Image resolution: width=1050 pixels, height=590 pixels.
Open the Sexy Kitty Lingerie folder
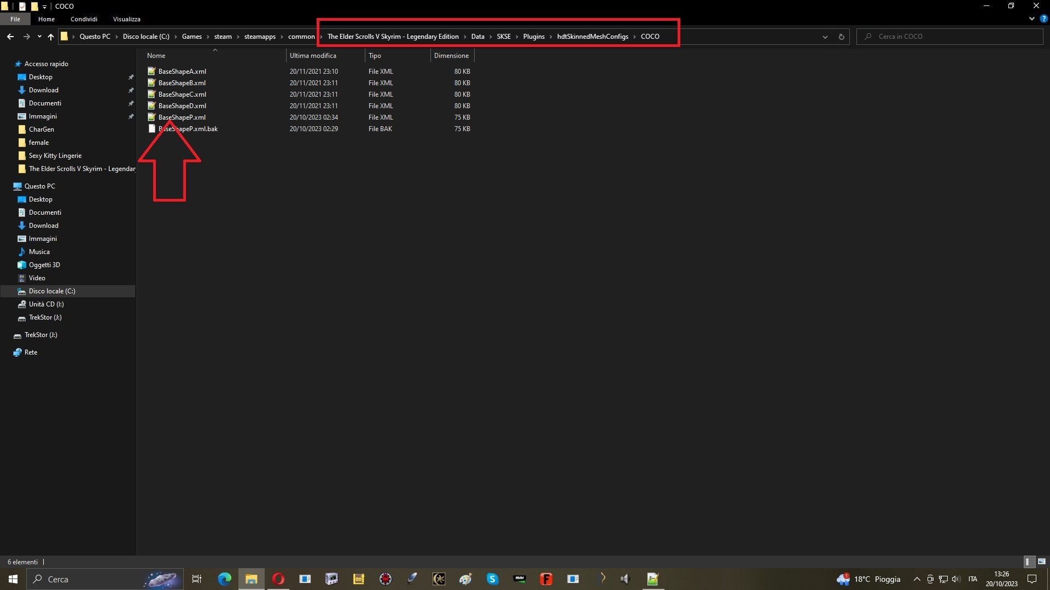coord(55,156)
